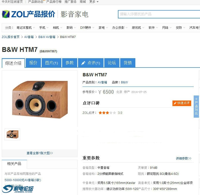
Task: Open the DIY硬件 category dropdown
Action: [87, 28]
